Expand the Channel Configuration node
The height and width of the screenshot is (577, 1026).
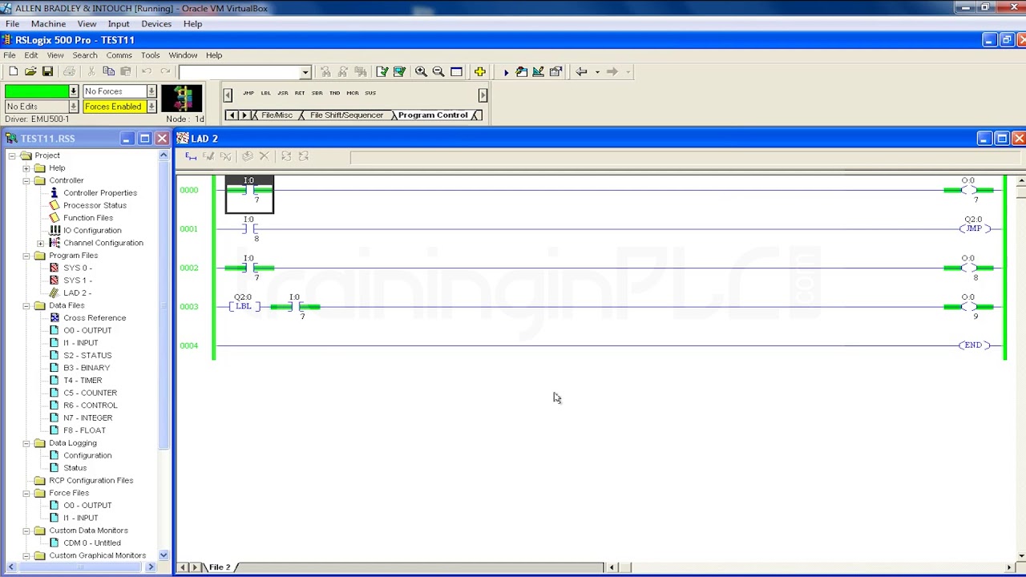(x=40, y=243)
